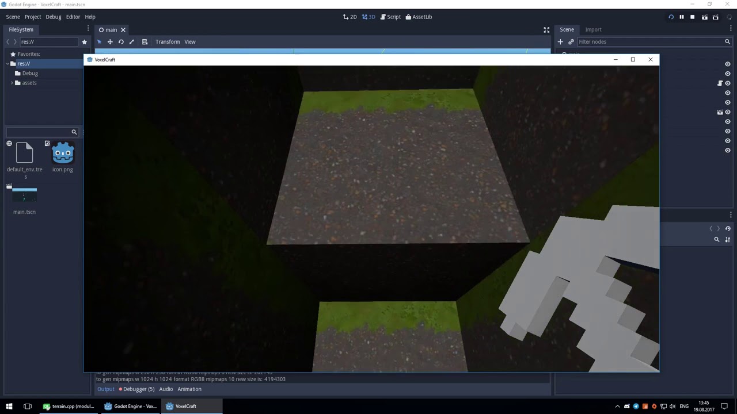Open the script icon in Scene tree
Screen dimensions: 737x414
(720, 83)
